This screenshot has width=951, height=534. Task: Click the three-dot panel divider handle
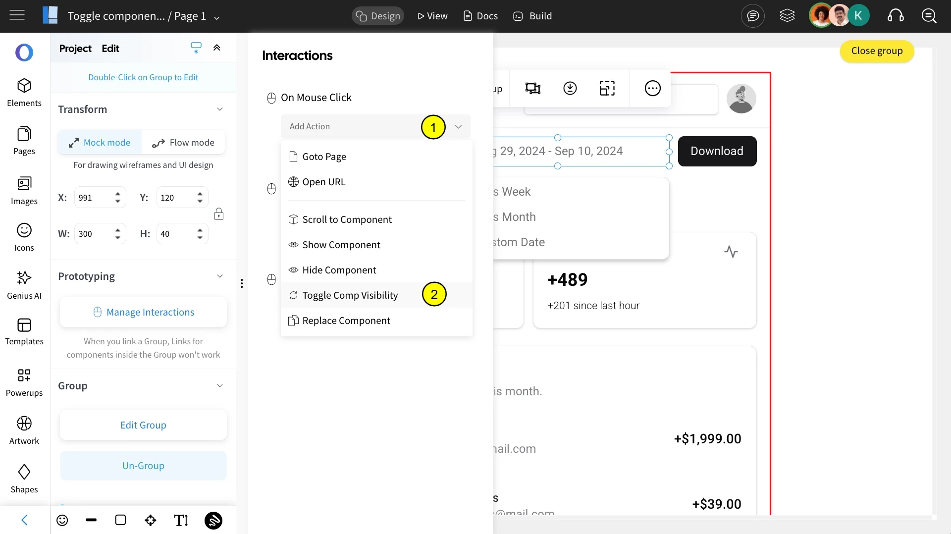click(242, 283)
